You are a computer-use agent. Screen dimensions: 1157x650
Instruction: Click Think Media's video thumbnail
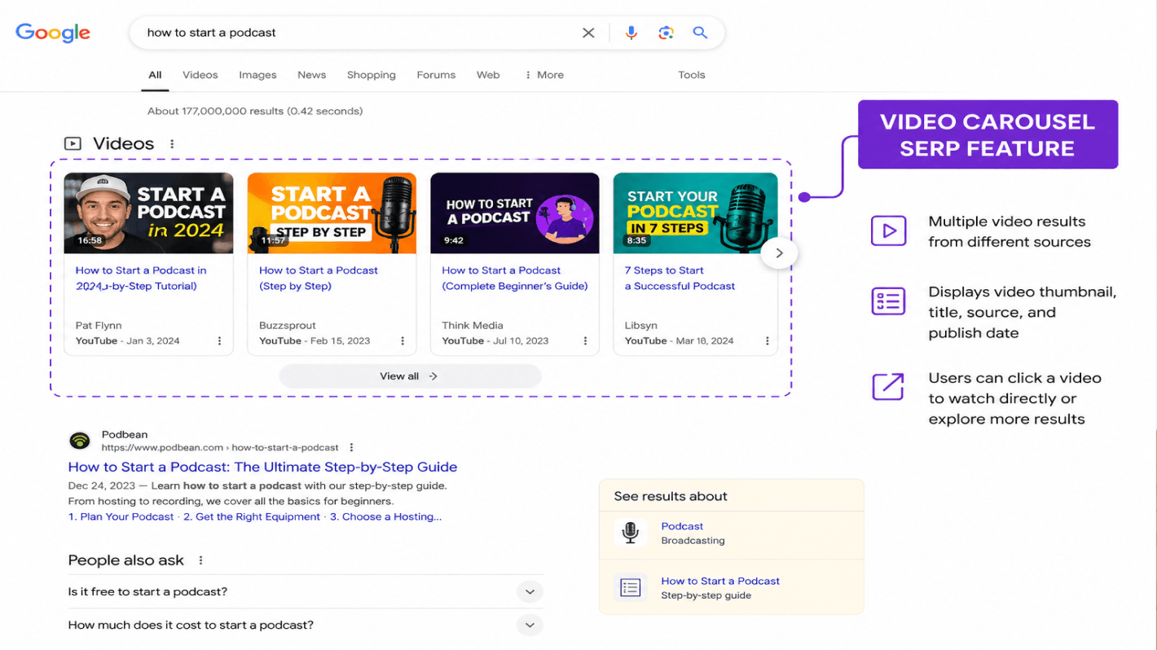(x=515, y=213)
